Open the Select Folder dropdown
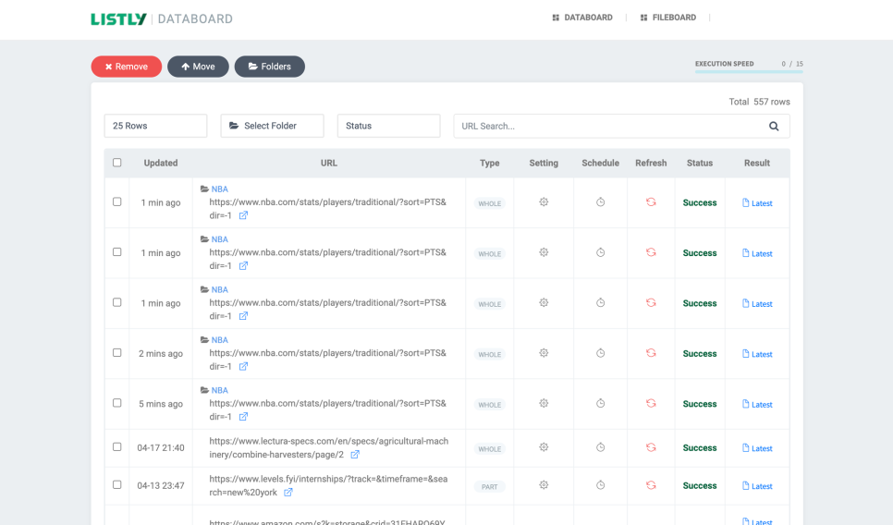 tap(272, 126)
